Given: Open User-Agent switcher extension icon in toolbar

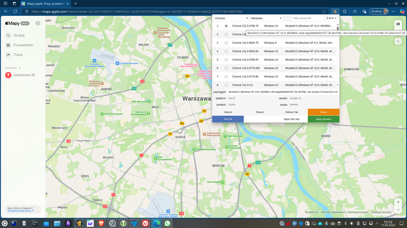Looking at the screenshot, I should (335, 11).
